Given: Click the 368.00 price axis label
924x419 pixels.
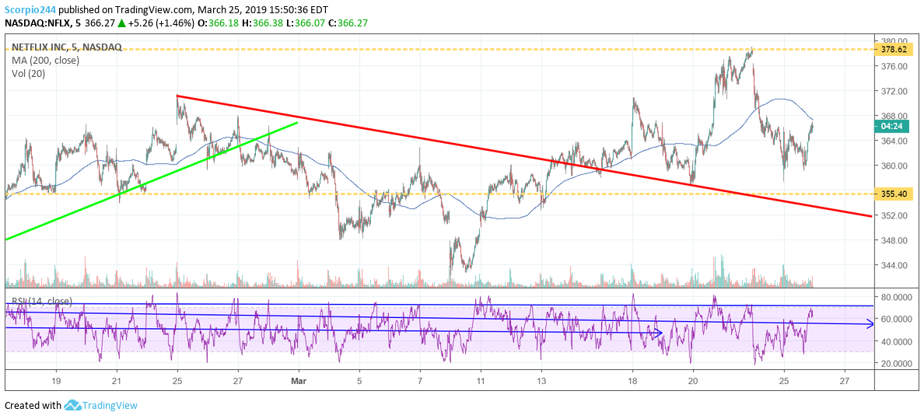Looking at the screenshot, I should (894, 116).
